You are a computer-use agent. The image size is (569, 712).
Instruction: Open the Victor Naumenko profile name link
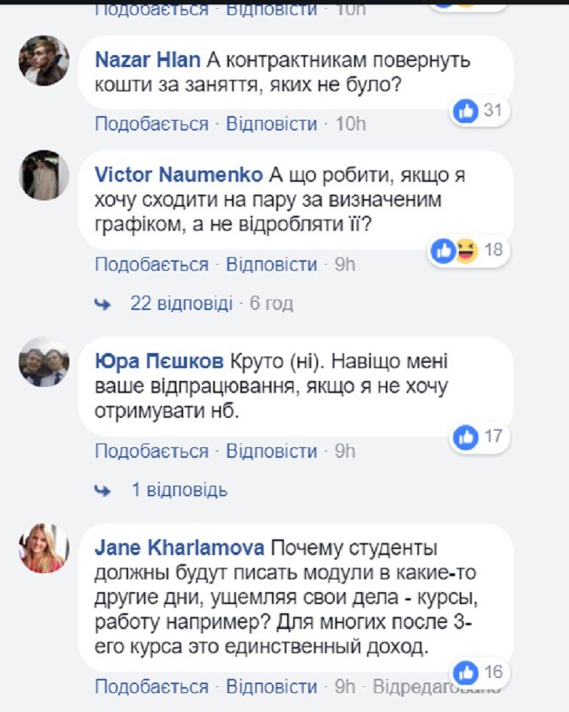point(179,175)
